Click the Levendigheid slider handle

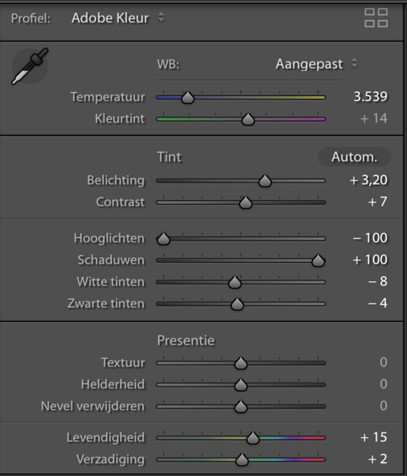[253, 438]
